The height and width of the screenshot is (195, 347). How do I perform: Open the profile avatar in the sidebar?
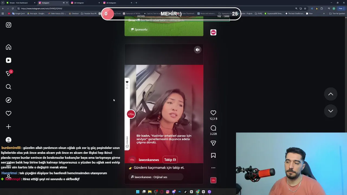pyautogui.click(x=8, y=140)
